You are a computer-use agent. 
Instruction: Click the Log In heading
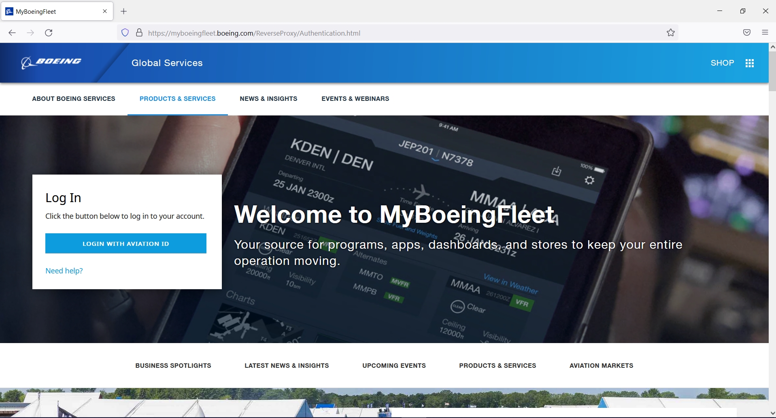point(63,198)
